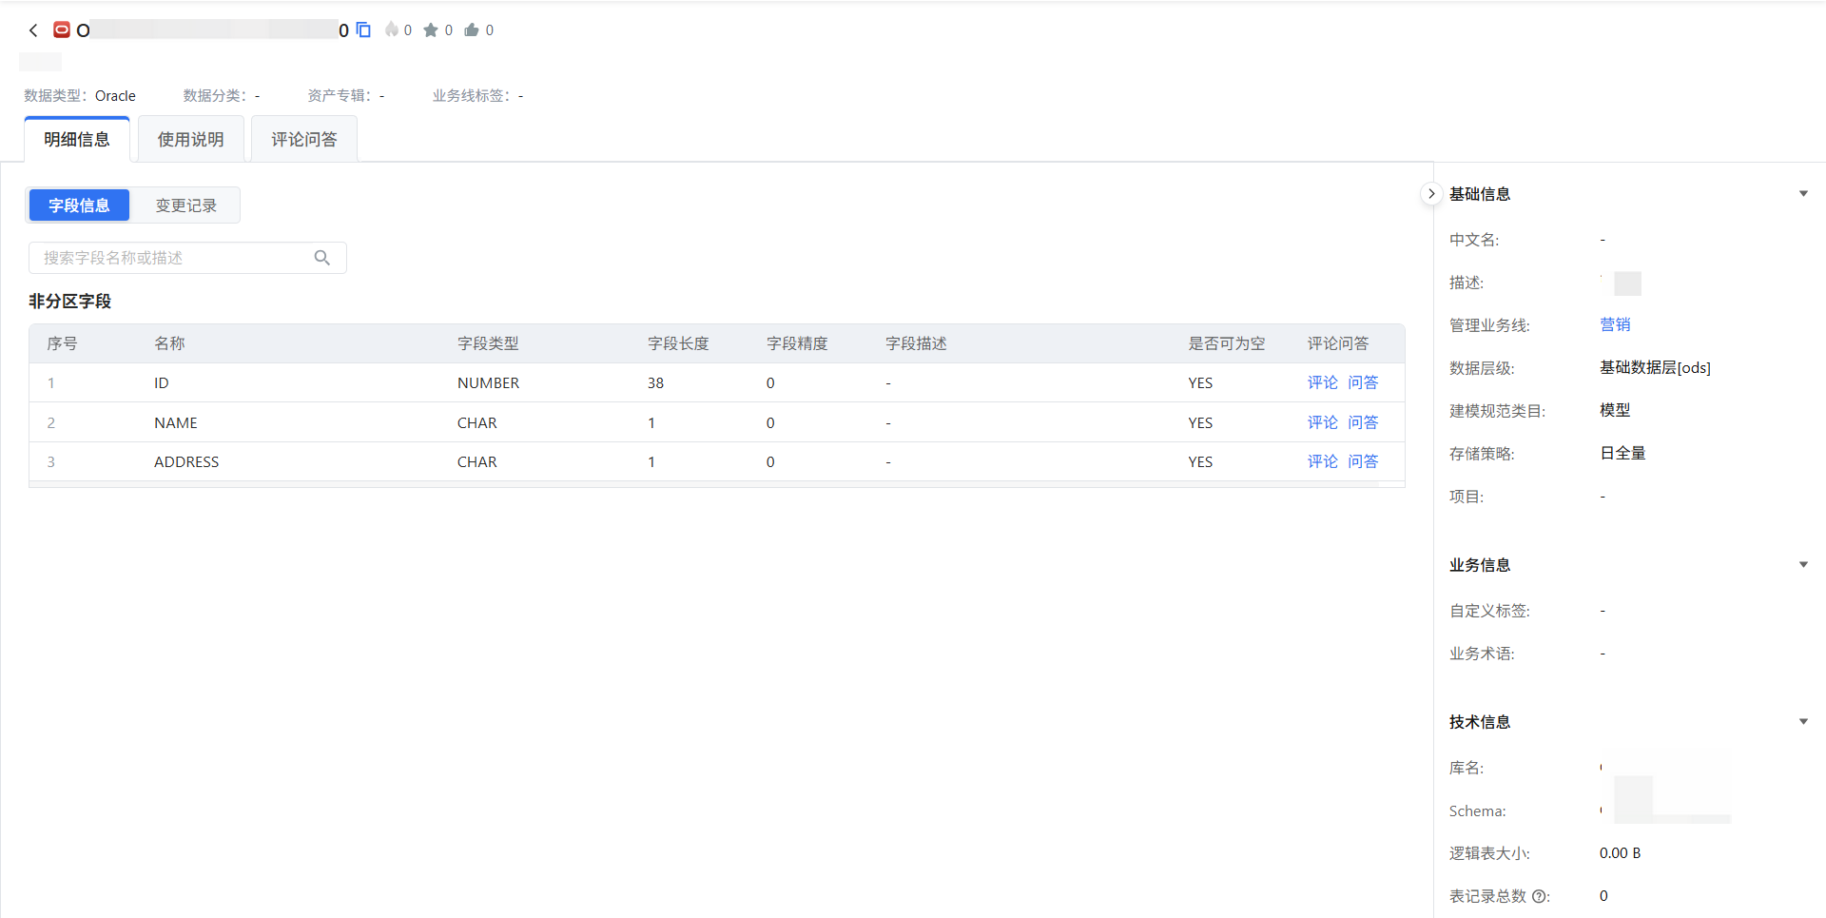Click the star favorite icon
The image size is (1826, 918).
pyautogui.click(x=431, y=30)
